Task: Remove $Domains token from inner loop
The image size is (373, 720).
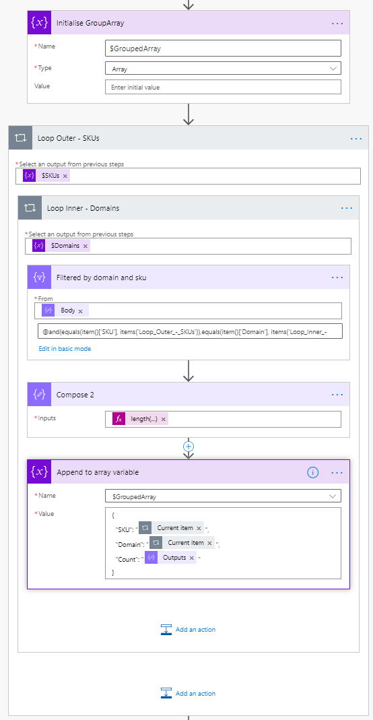Action: tap(86, 246)
